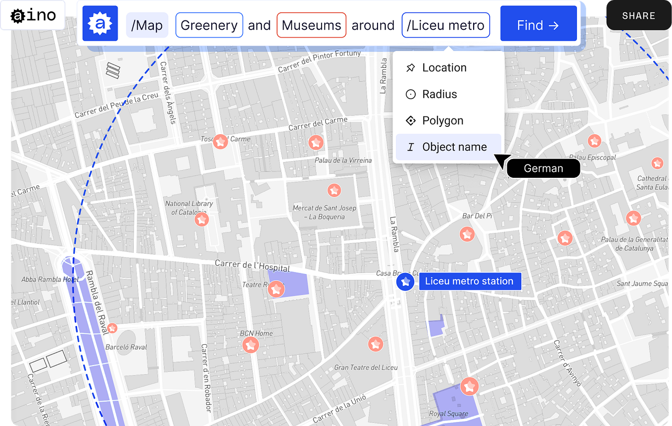This screenshot has width=672, height=426.
Task: Open the /Liceu metro dropdown token
Action: [445, 24]
